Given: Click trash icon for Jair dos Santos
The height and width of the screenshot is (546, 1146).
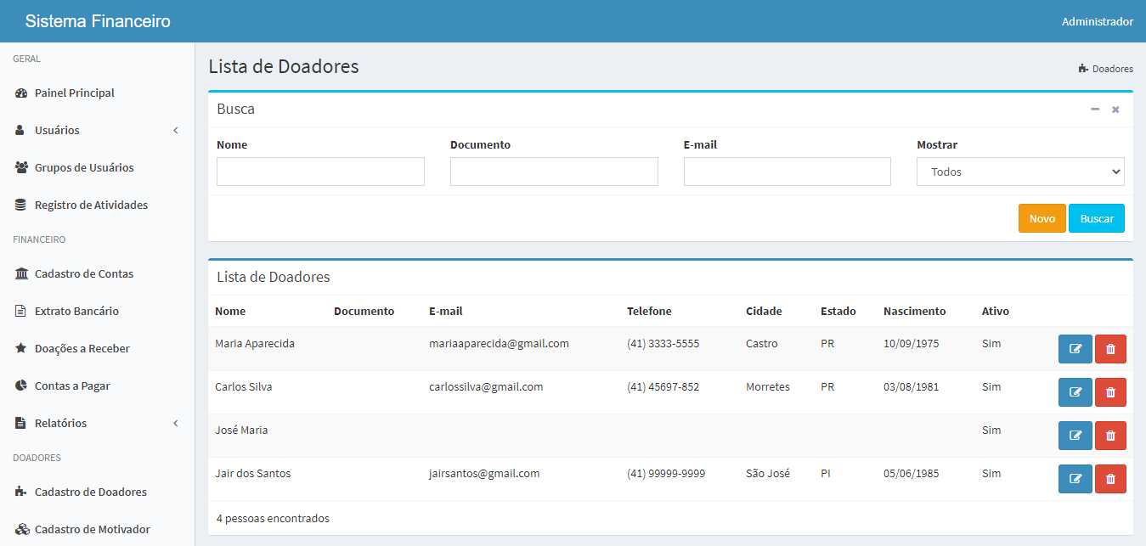Looking at the screenshot, I should [x=1110, y=479].
